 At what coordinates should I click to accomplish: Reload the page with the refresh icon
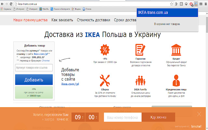pyautogui.click(x=11, y=4)
